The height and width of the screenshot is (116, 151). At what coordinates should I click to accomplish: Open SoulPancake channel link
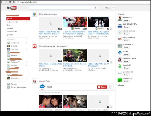click(x=70, y=68)
